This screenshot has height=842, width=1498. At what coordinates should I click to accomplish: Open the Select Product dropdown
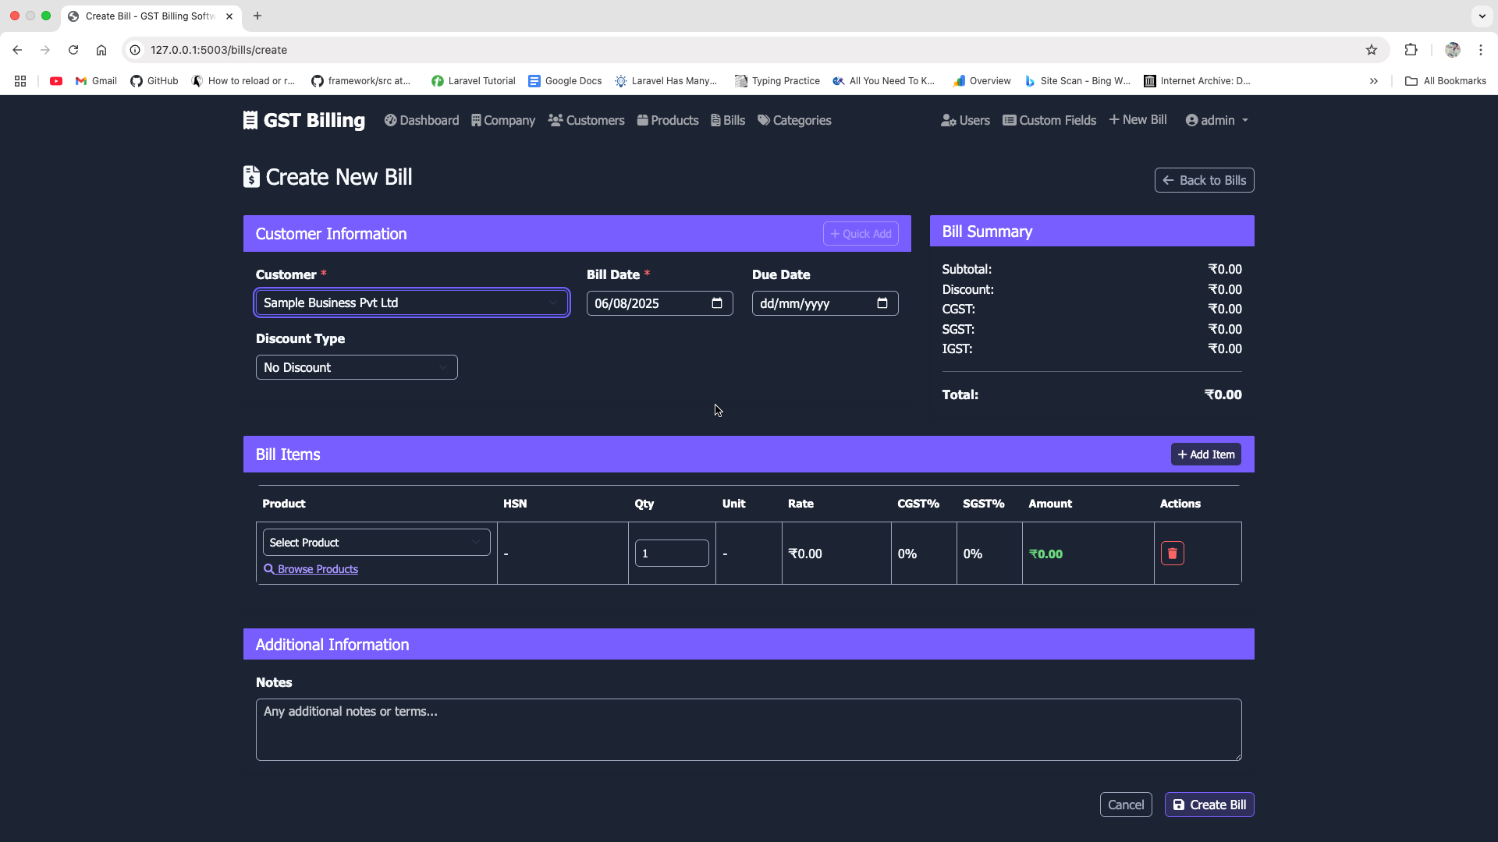(376, 543)
